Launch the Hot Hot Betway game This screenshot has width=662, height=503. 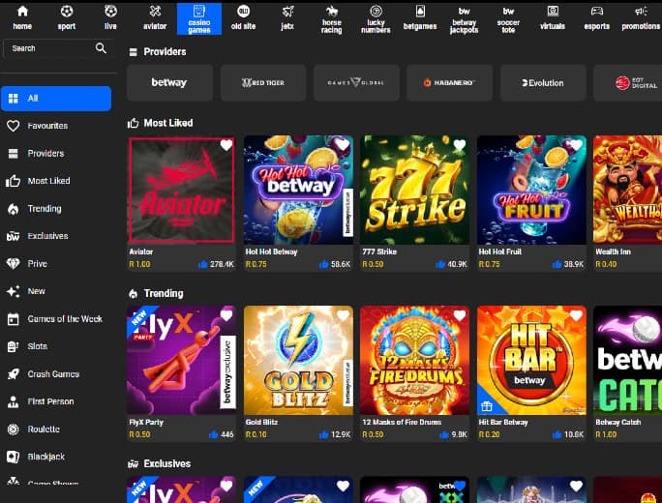[298, 190]
